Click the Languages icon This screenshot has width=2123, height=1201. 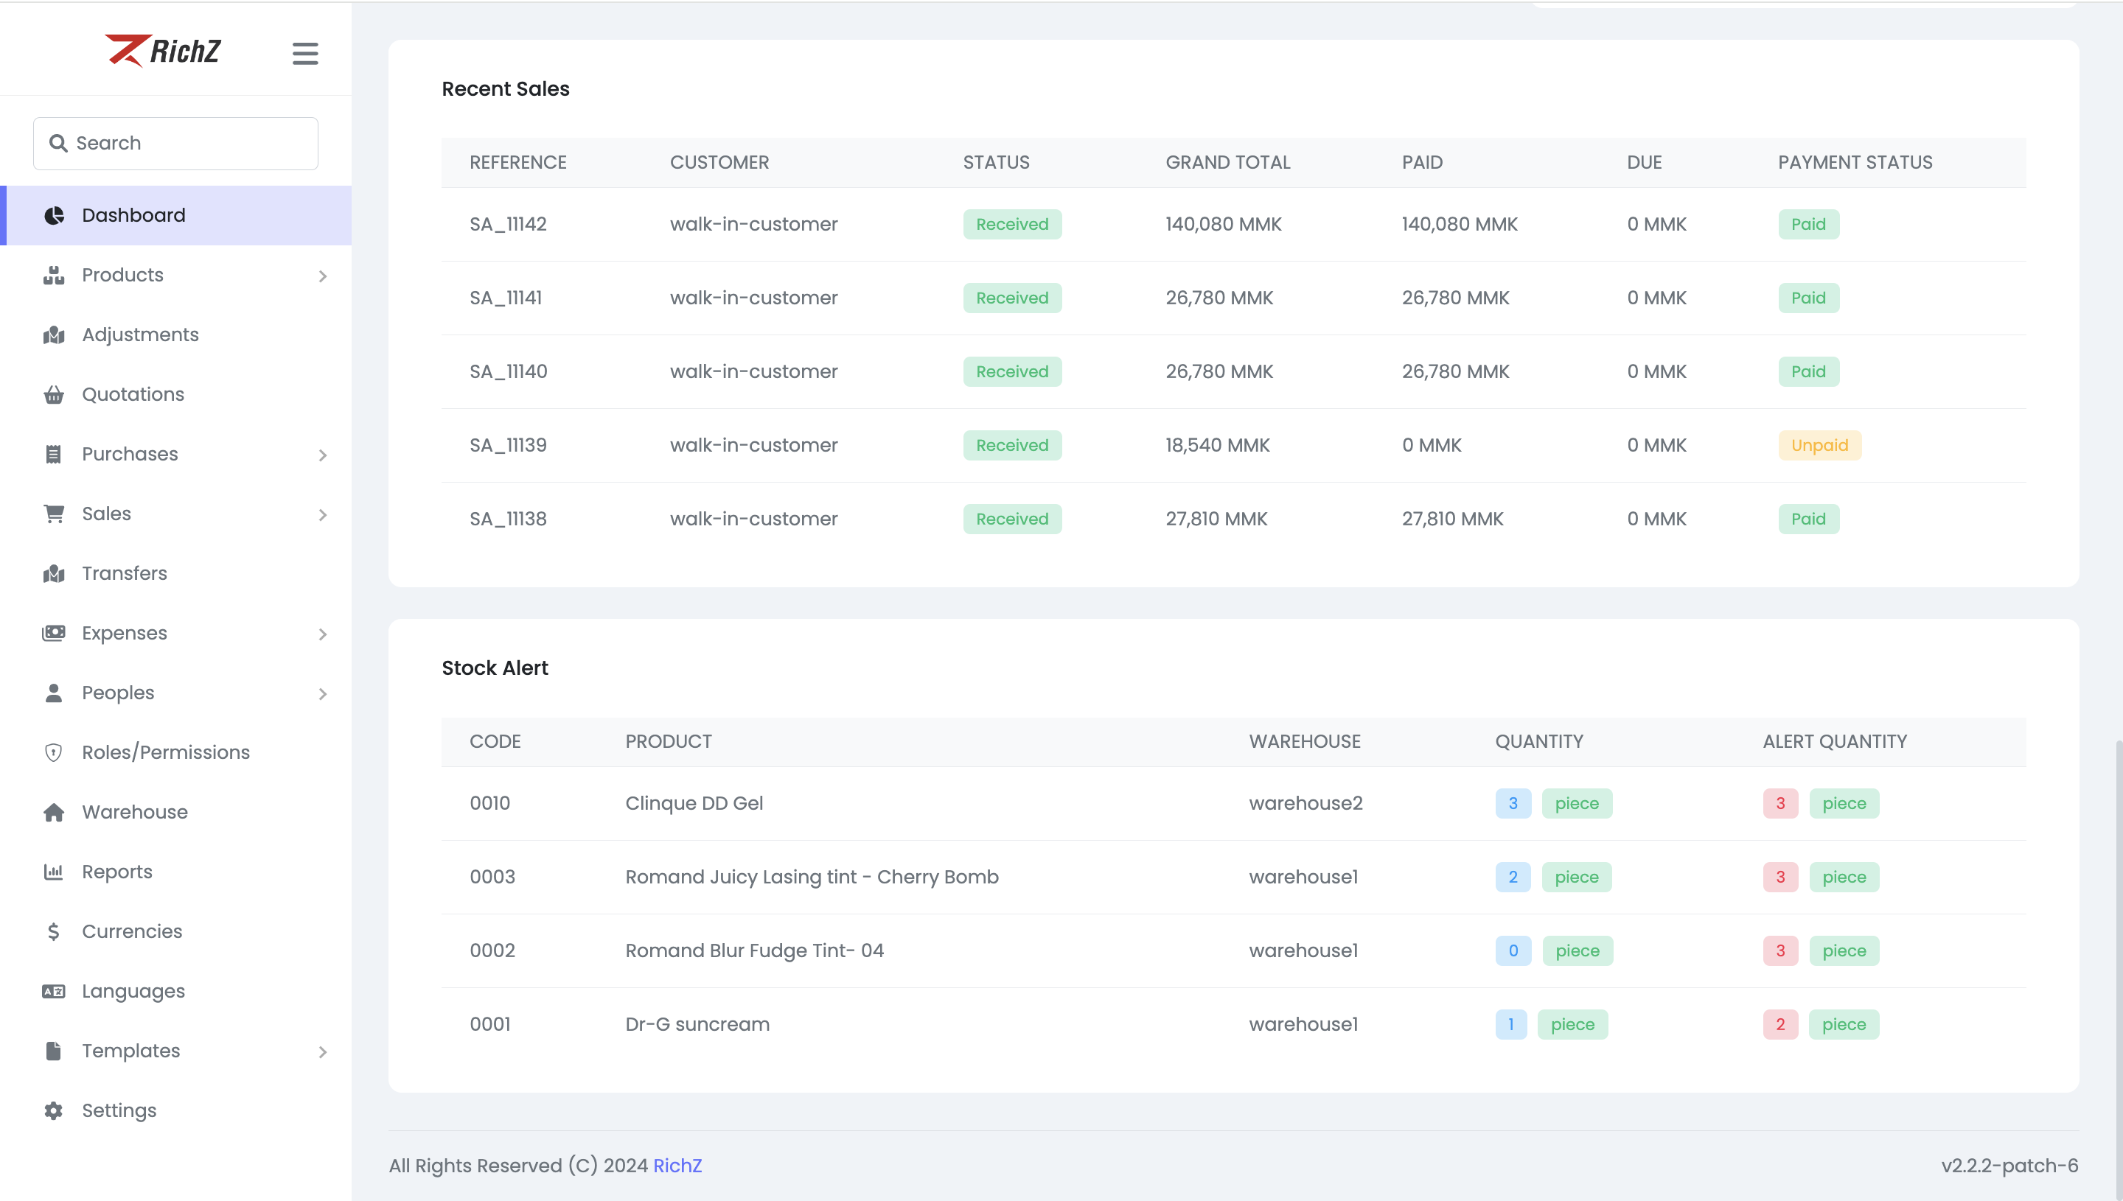click(x=54, y=992)
